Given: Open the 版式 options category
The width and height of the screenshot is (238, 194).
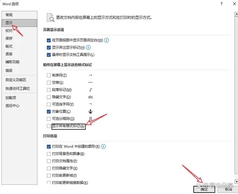Looking at the screenshot, I should 19,46.
